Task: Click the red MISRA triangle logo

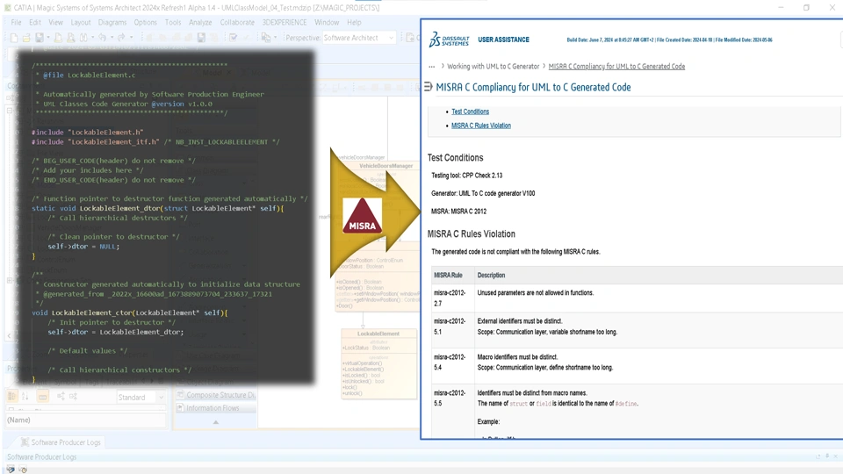Action: point(363,216)
